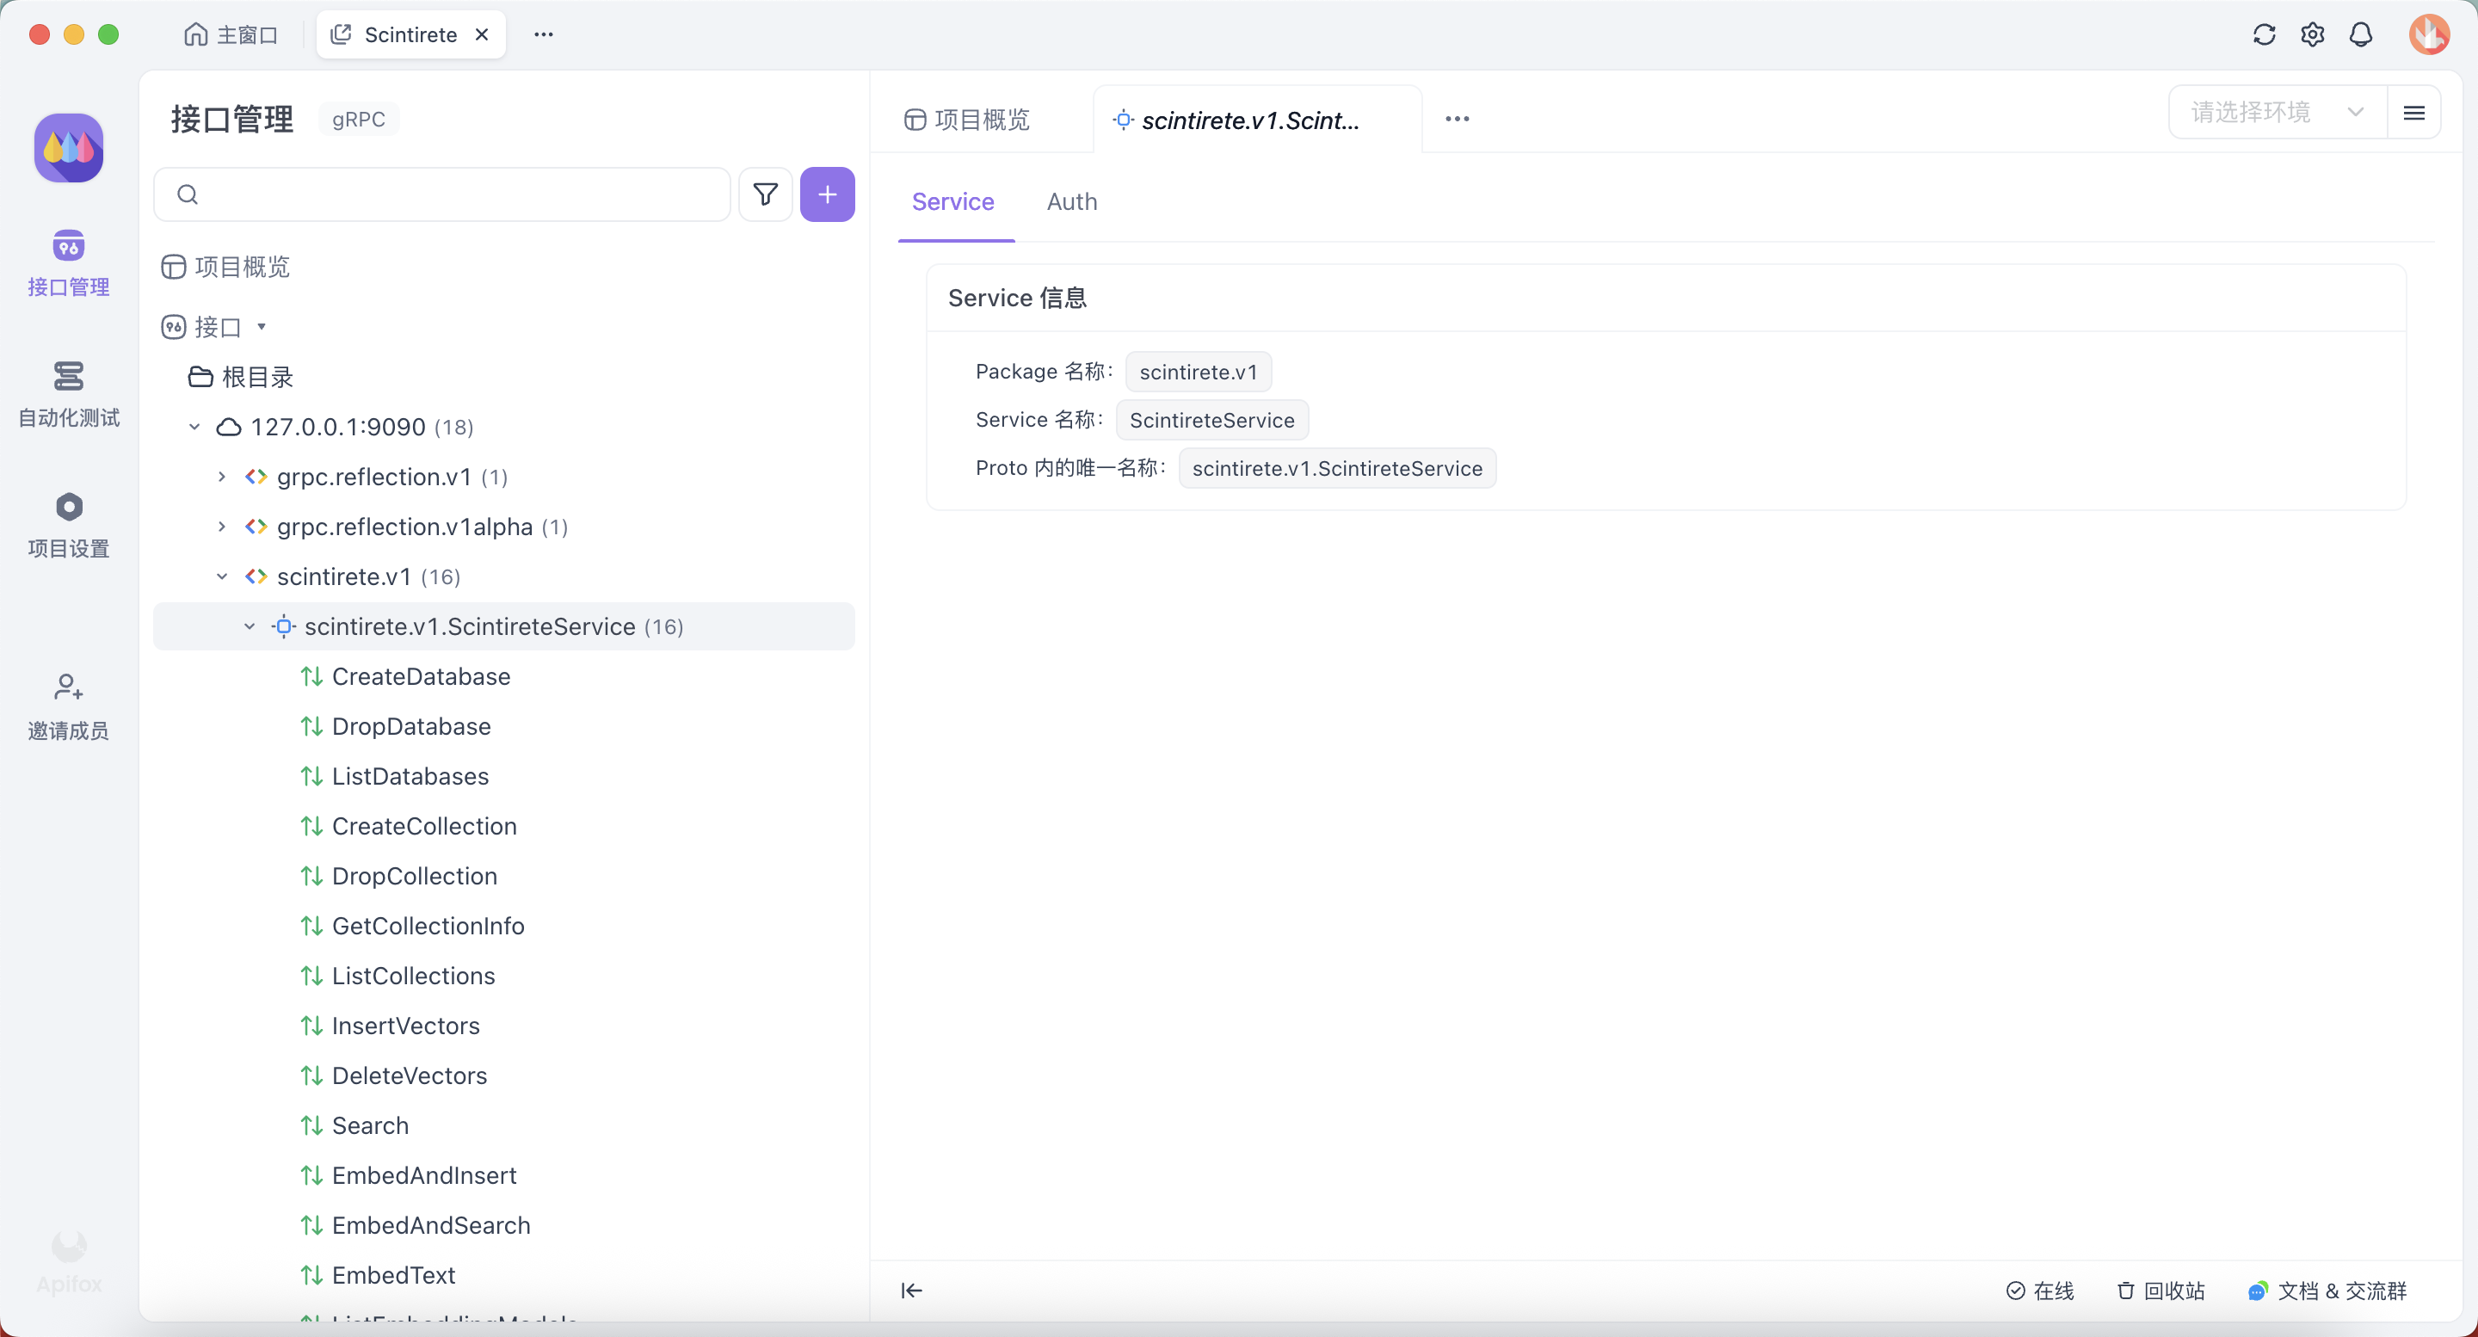
Task: Select scintirete.v1.ScintireteService tree row
Action: [x=503, y=626]
